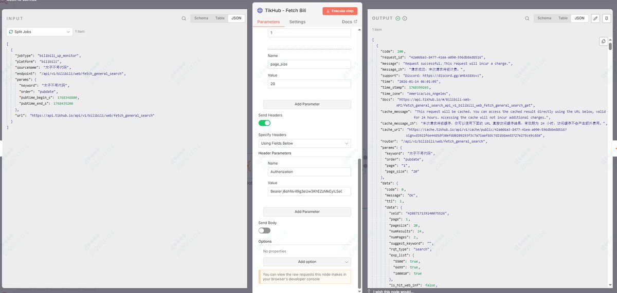Click the output "is_hit_web_inf" false value
The image size is (617, 293).
[x=430, y=285]
